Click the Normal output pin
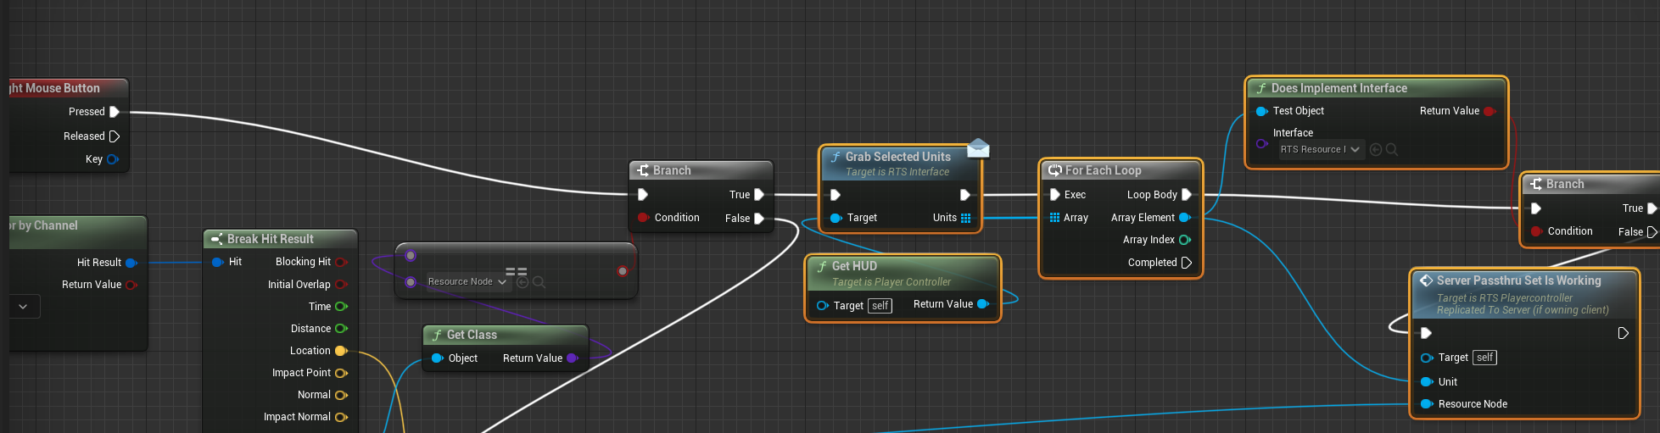Viewport: 1660px width, 433px height. 341,395
